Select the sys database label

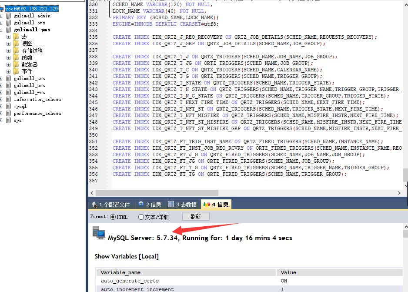tap(18, 120)
